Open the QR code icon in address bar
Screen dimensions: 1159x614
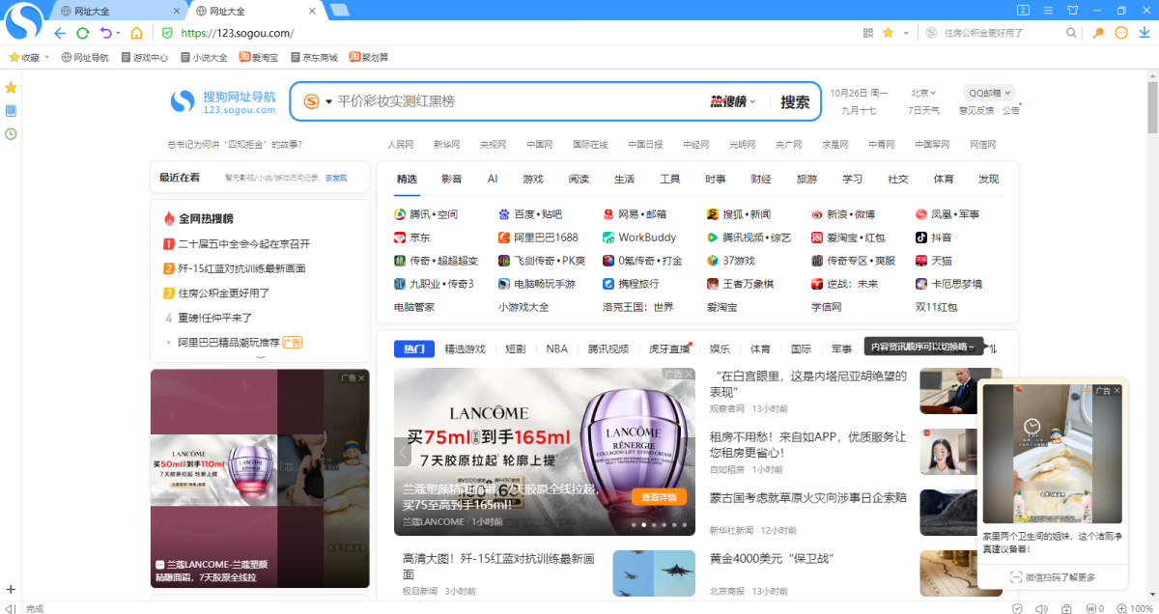pyautogui.click(x=868, y=33)
